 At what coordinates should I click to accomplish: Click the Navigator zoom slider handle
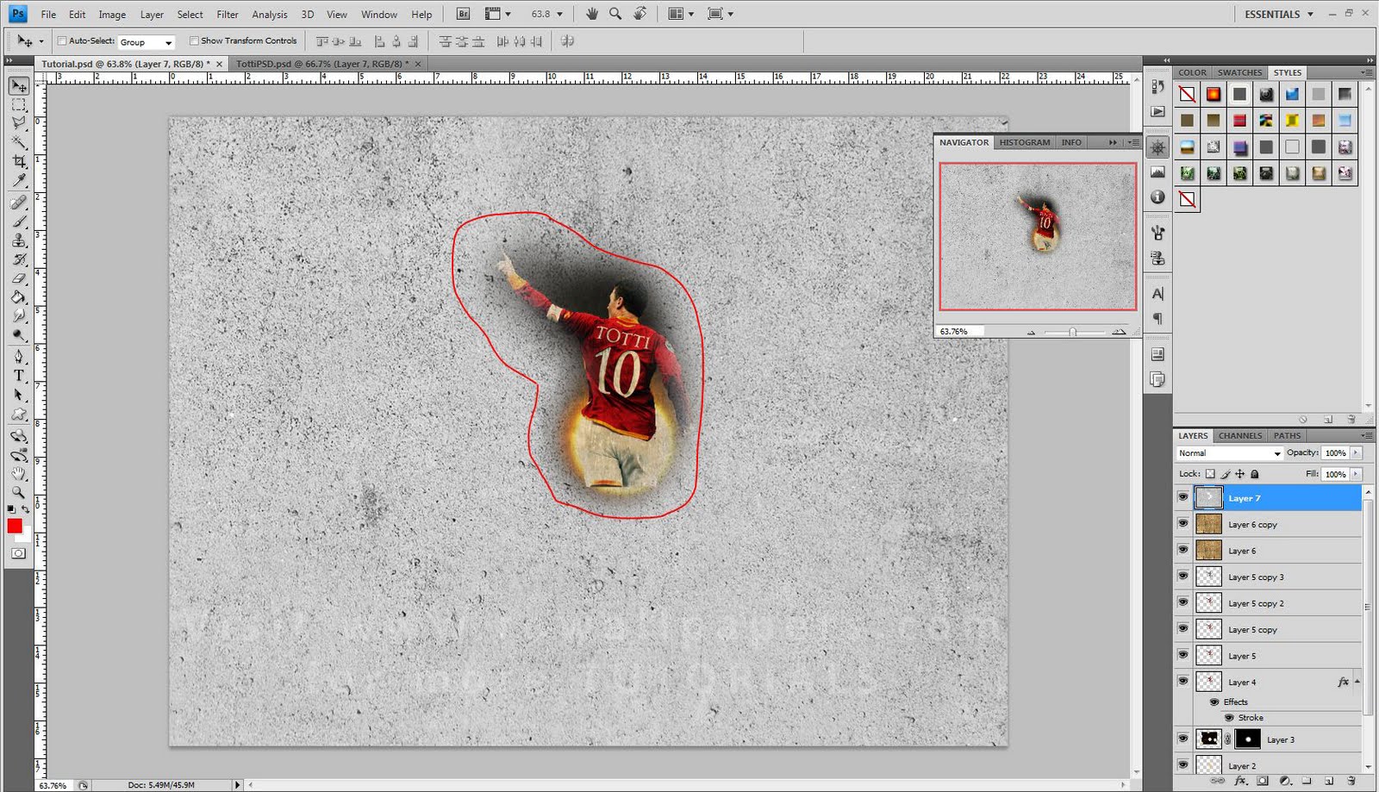[x=1072, y=332]
